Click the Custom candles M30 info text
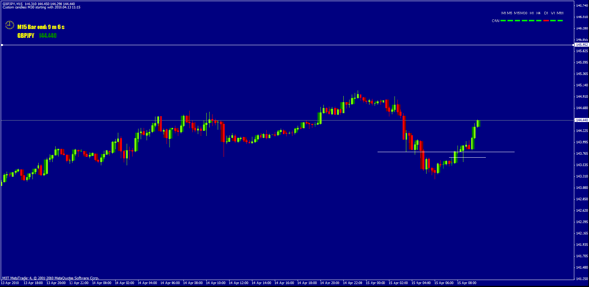Viewport: 589px width, 287px height. tap(41, 7)
